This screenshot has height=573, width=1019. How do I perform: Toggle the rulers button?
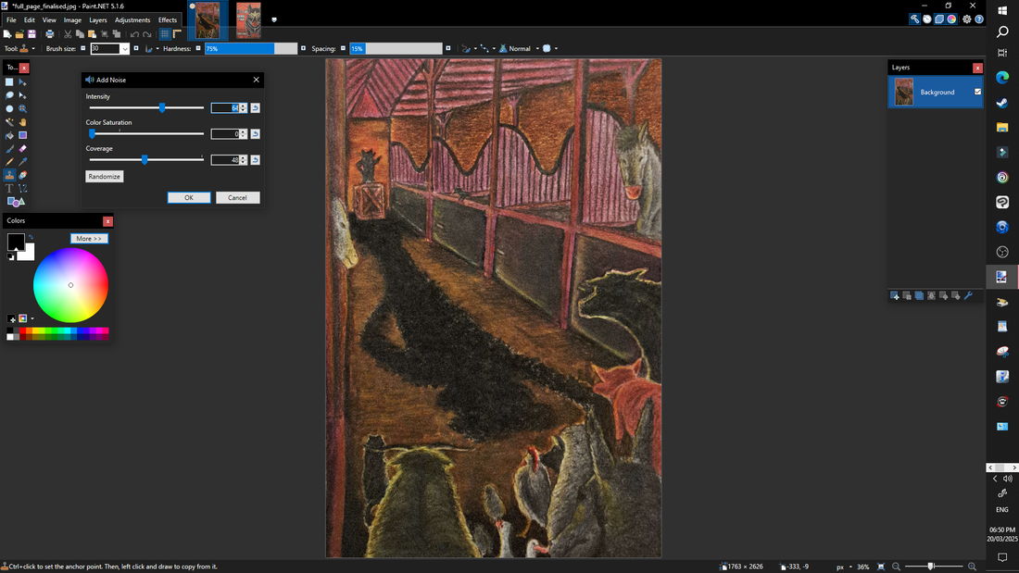[177, 33]
